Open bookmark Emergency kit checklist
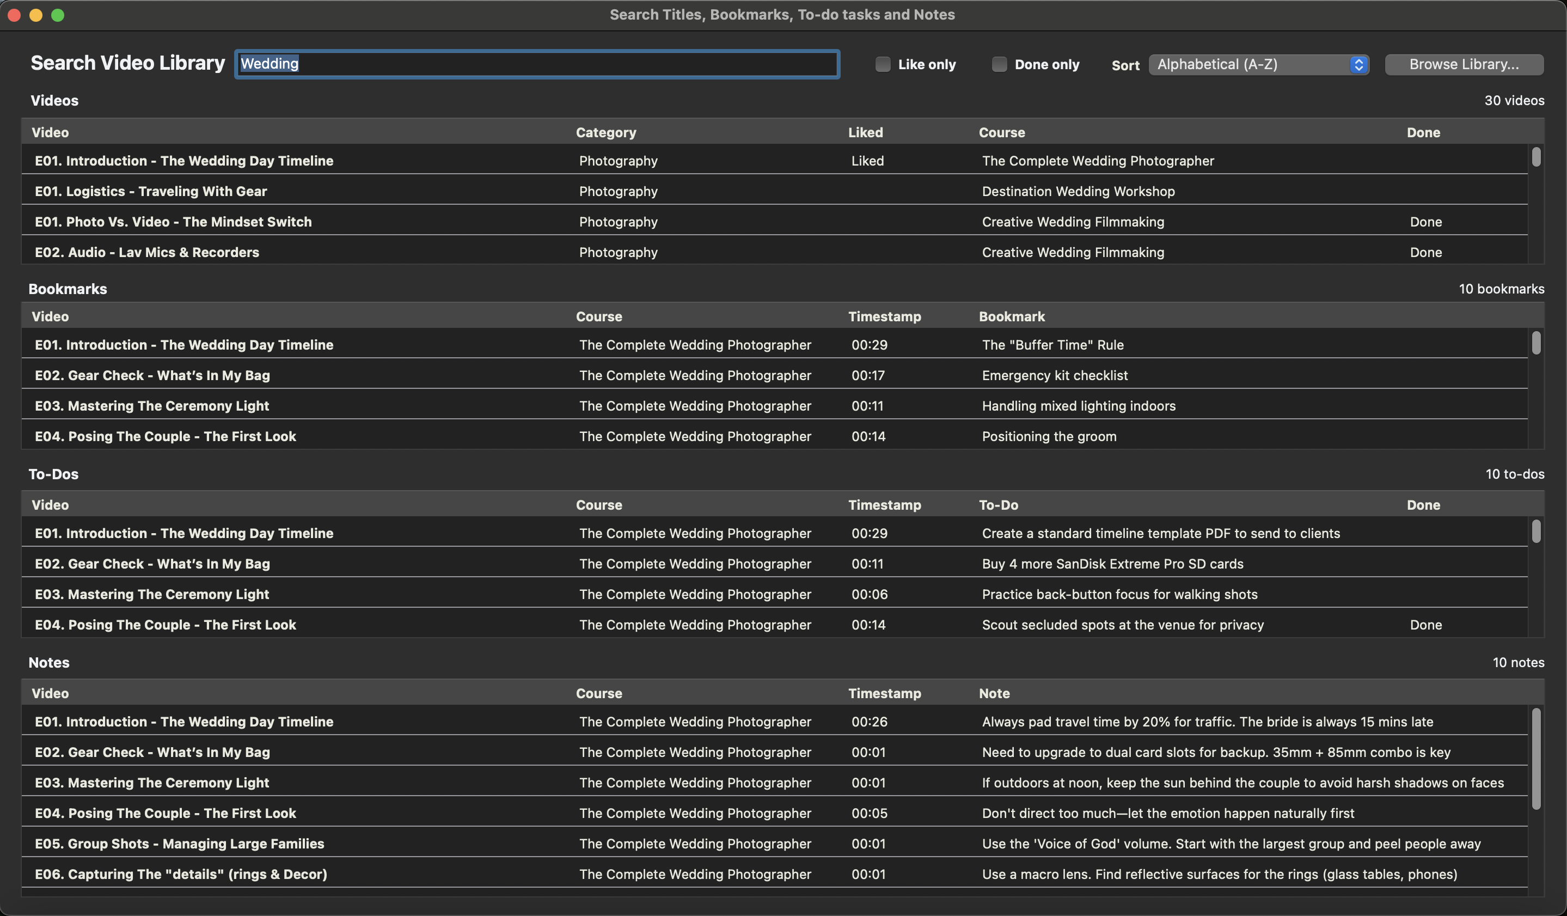Image resolution: width=1567 pixels, height=916 pixels. coord(1054,376)
